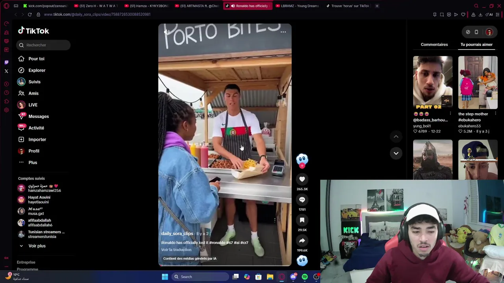The width and height of the screenshot is (504, 283).
Task: Open X in Opera sidebar
Action: point(6,71)
